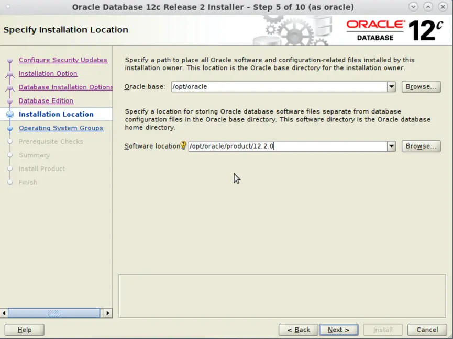
Task: Click the Database Edition step bullet
Action: click(x=10, y=100)
